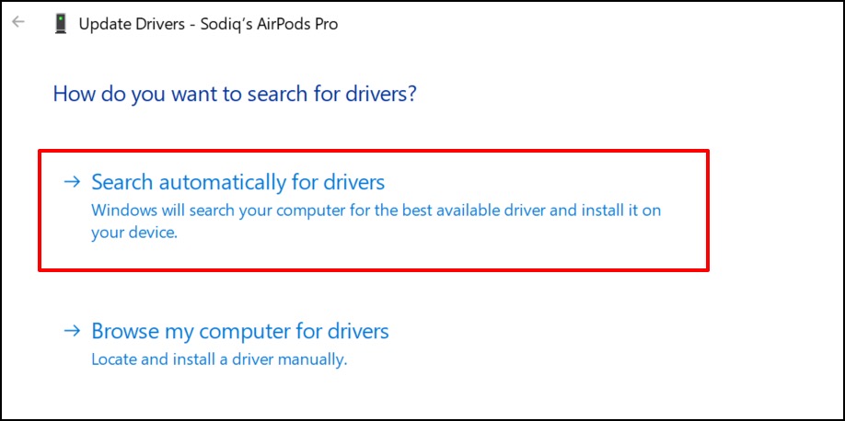Click the "your device." description line
This screenshot has height=421, width=845.
(133, 233)
